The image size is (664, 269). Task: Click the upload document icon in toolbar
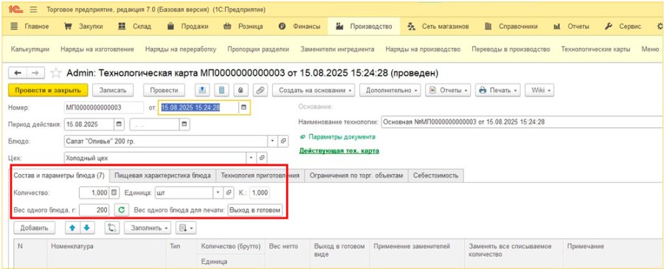pos(202,90)
